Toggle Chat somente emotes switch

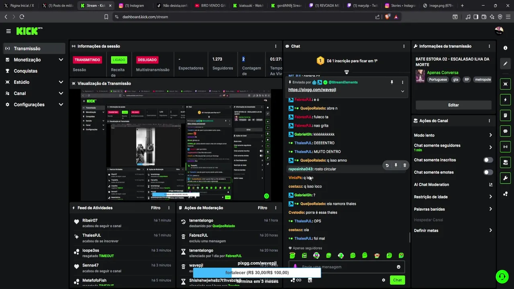coord(488,172)
